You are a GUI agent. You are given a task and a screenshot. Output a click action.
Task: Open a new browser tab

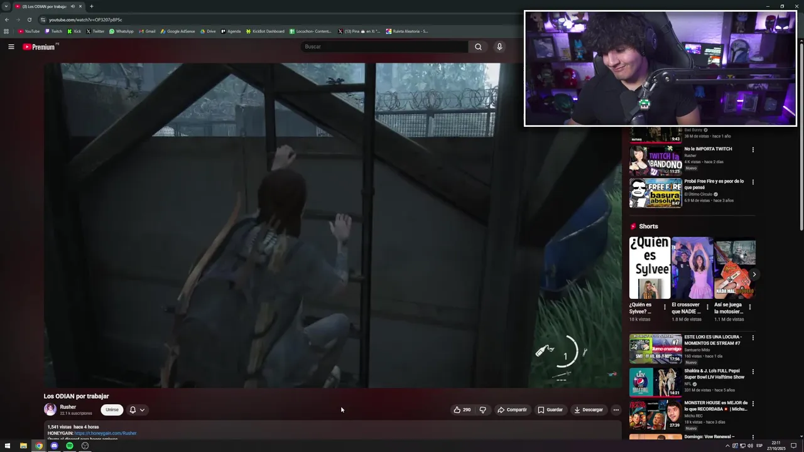(91, 6)
